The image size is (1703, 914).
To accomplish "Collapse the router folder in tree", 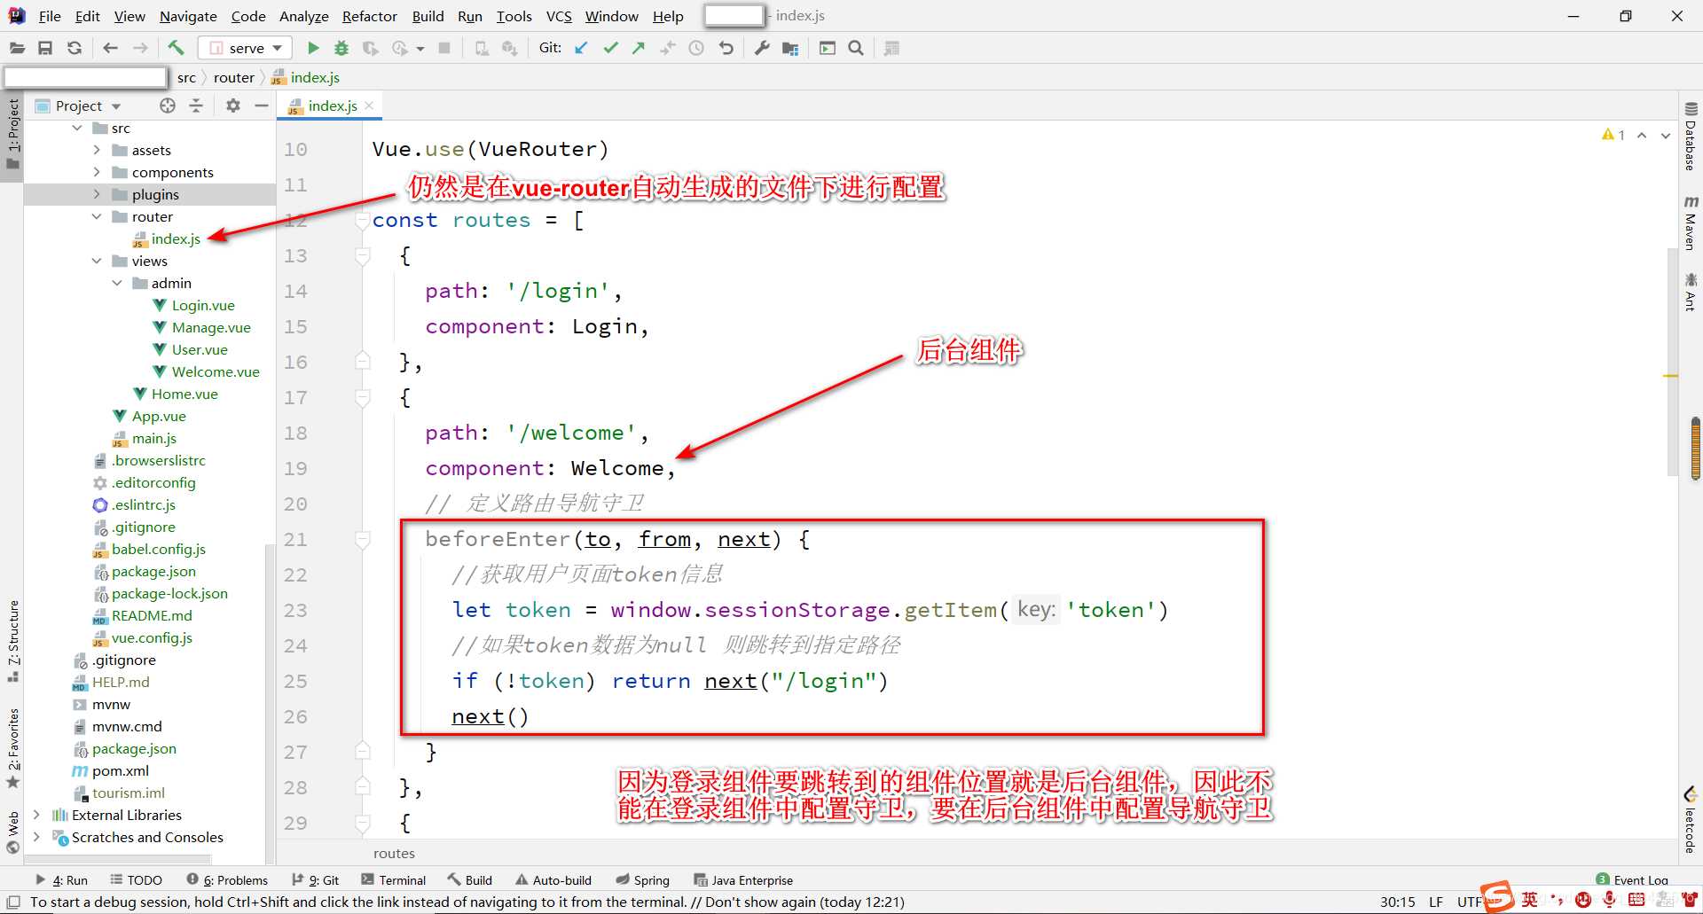I will click(97, 216).
